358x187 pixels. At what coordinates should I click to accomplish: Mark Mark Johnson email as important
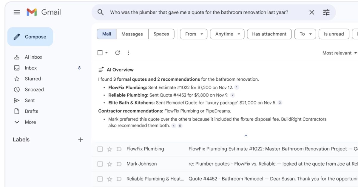pyautogui.click(x=119, y=164)
